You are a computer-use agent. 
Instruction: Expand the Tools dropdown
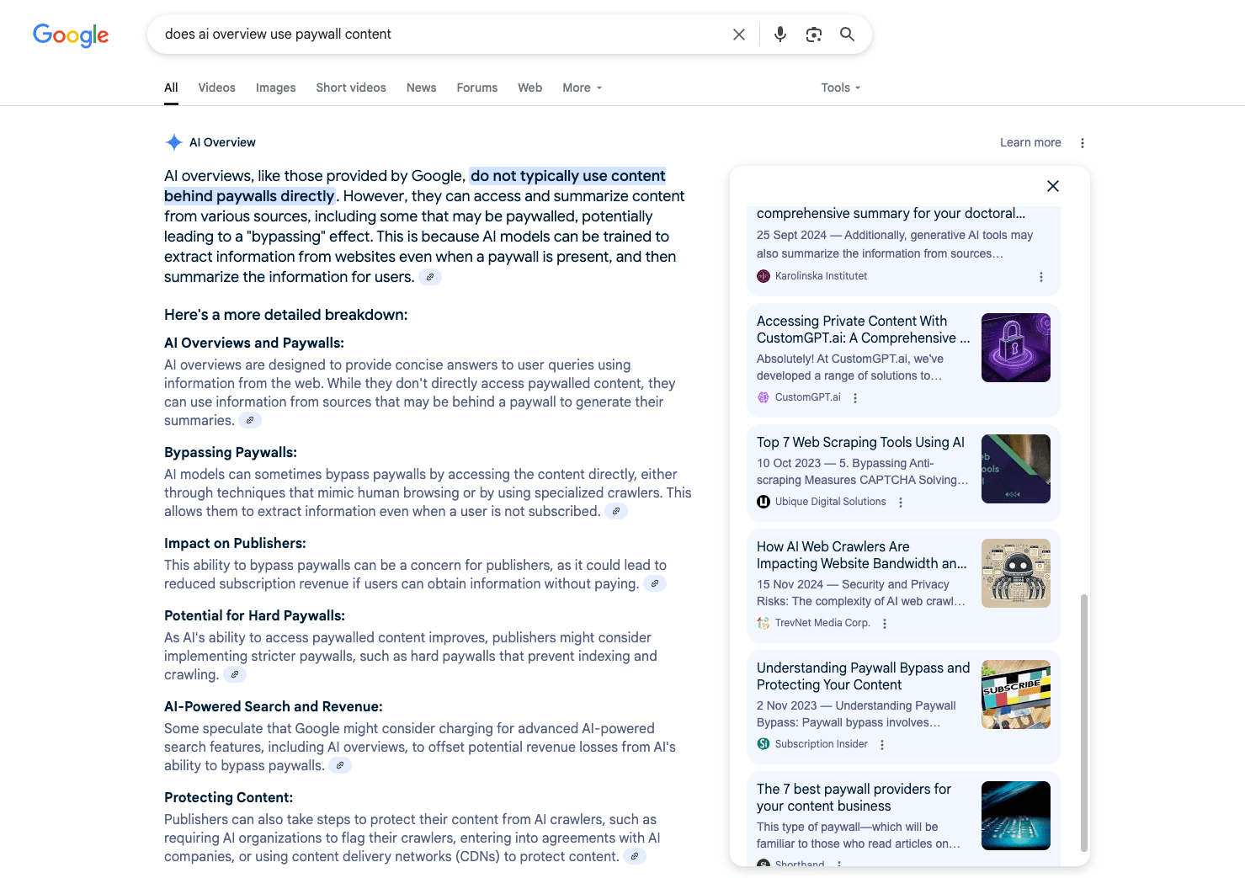(x=841, y=88)
